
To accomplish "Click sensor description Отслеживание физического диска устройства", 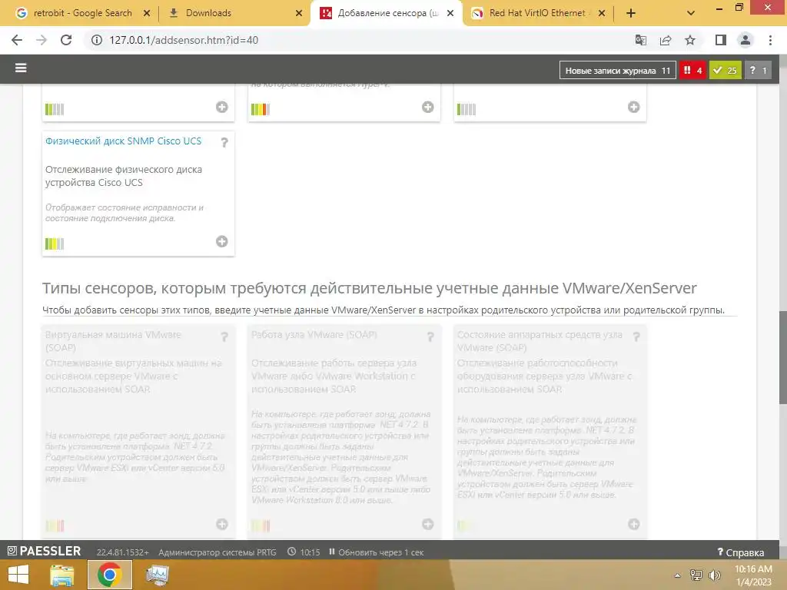I will [124, 176].
